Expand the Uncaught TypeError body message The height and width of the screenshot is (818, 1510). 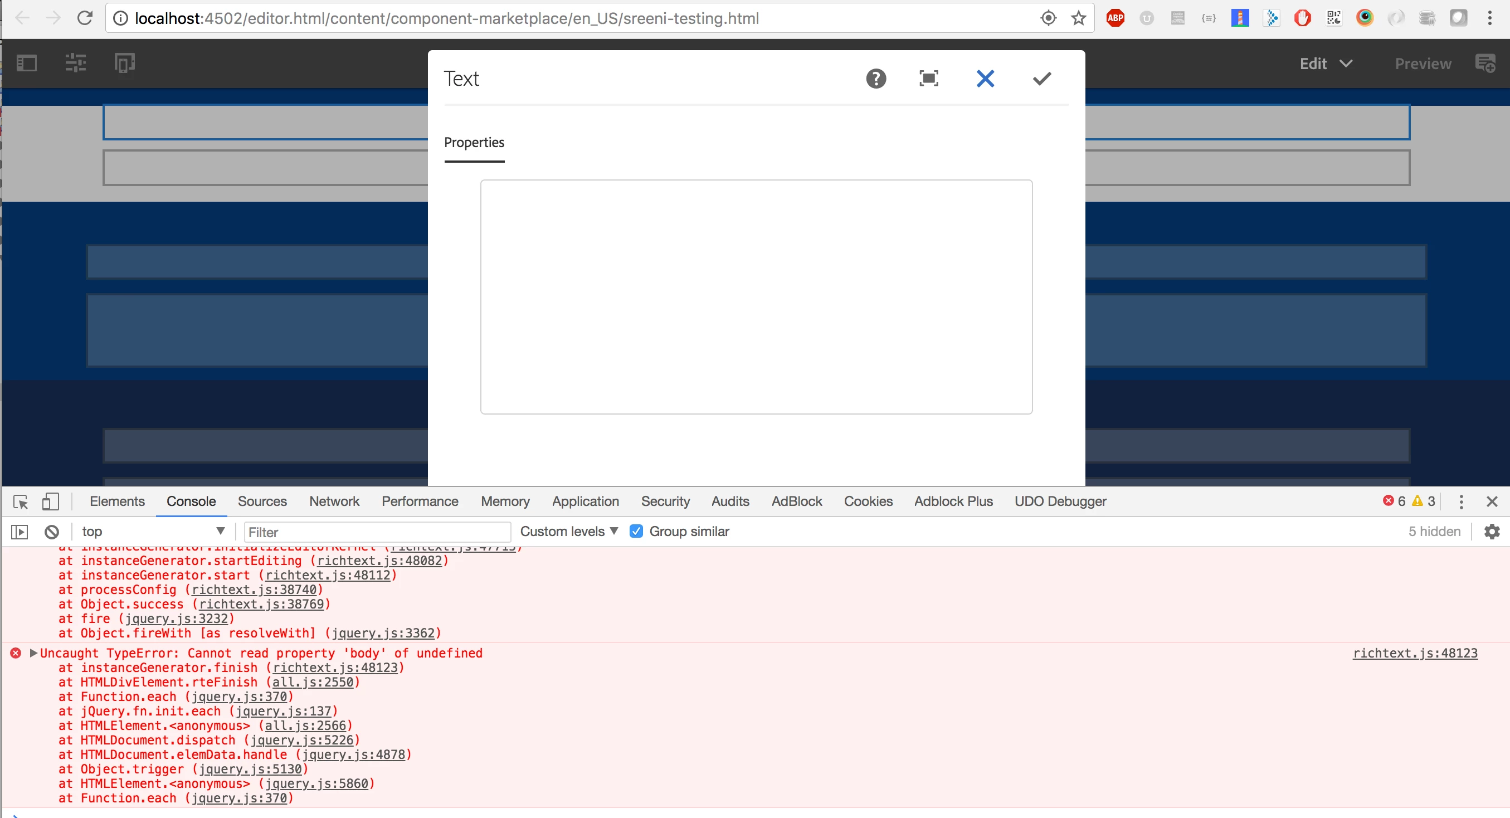tap(33, 653)
